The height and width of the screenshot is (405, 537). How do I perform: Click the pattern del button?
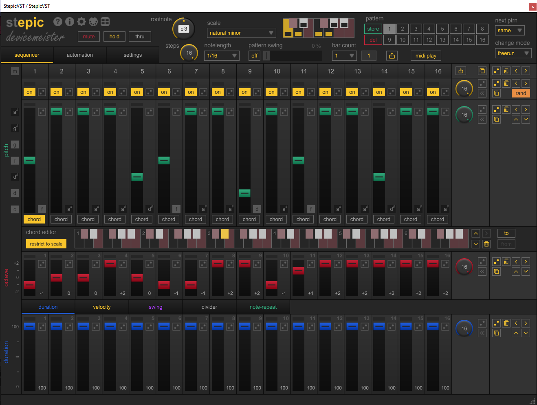coord(373,40)
